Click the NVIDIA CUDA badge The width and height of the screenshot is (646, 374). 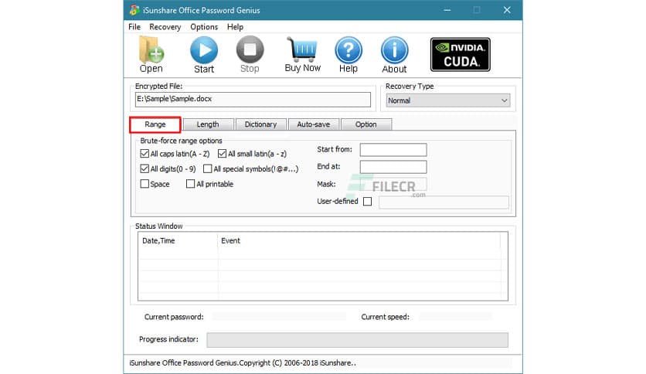coord(461,55)
